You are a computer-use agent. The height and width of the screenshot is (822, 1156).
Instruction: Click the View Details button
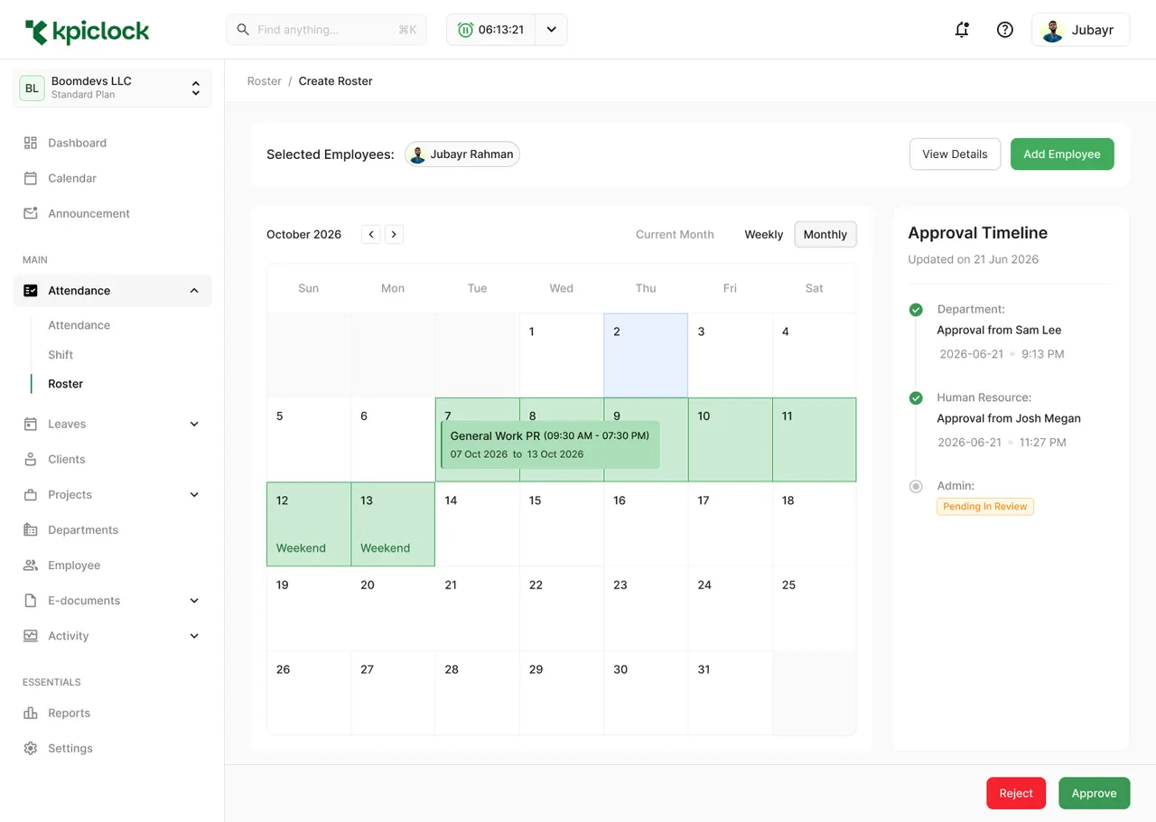[x=955, y=154]
